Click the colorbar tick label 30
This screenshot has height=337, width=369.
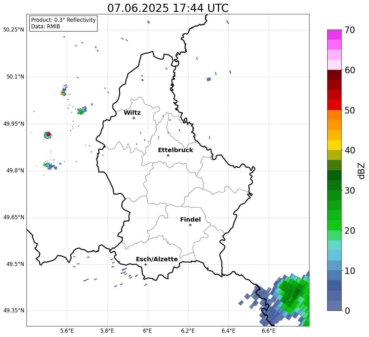point(350,190)
